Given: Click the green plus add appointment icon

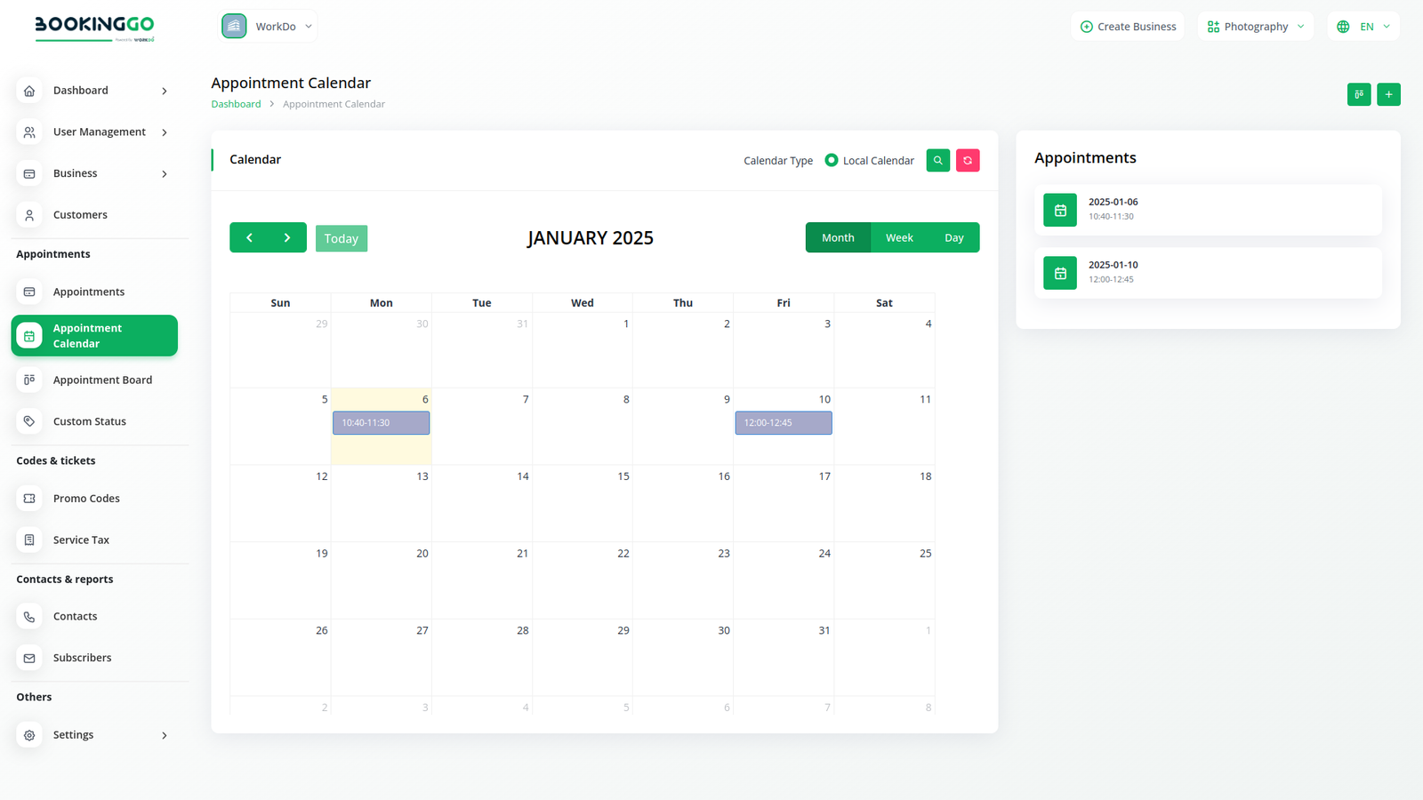Looking at the screenshot, I should tap(1388, 94).
